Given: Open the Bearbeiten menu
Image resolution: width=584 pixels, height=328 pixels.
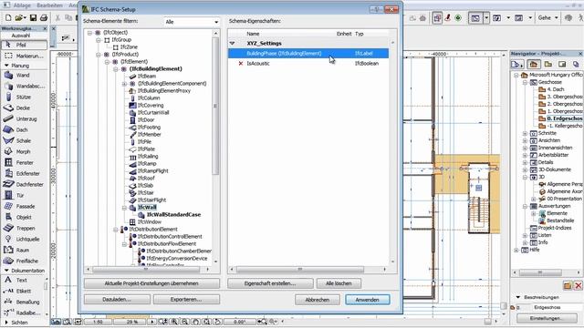Looking at the screenshot, I should tap(48, 5).
